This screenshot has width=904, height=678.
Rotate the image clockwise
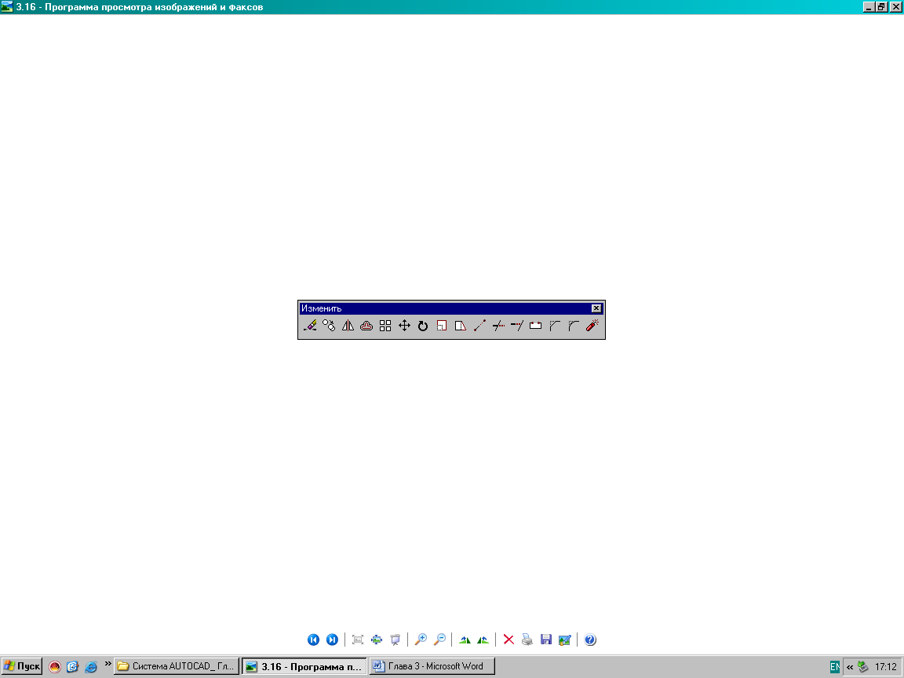pos(465,640)
